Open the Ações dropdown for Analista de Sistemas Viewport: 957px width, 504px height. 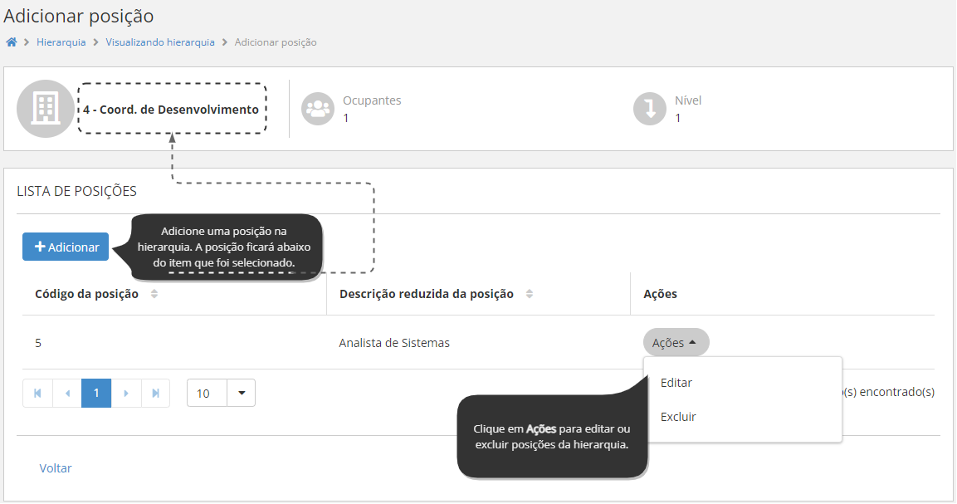click(675, 342)
